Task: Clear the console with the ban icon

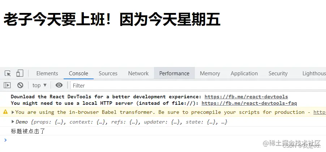Action: (20, 85)
